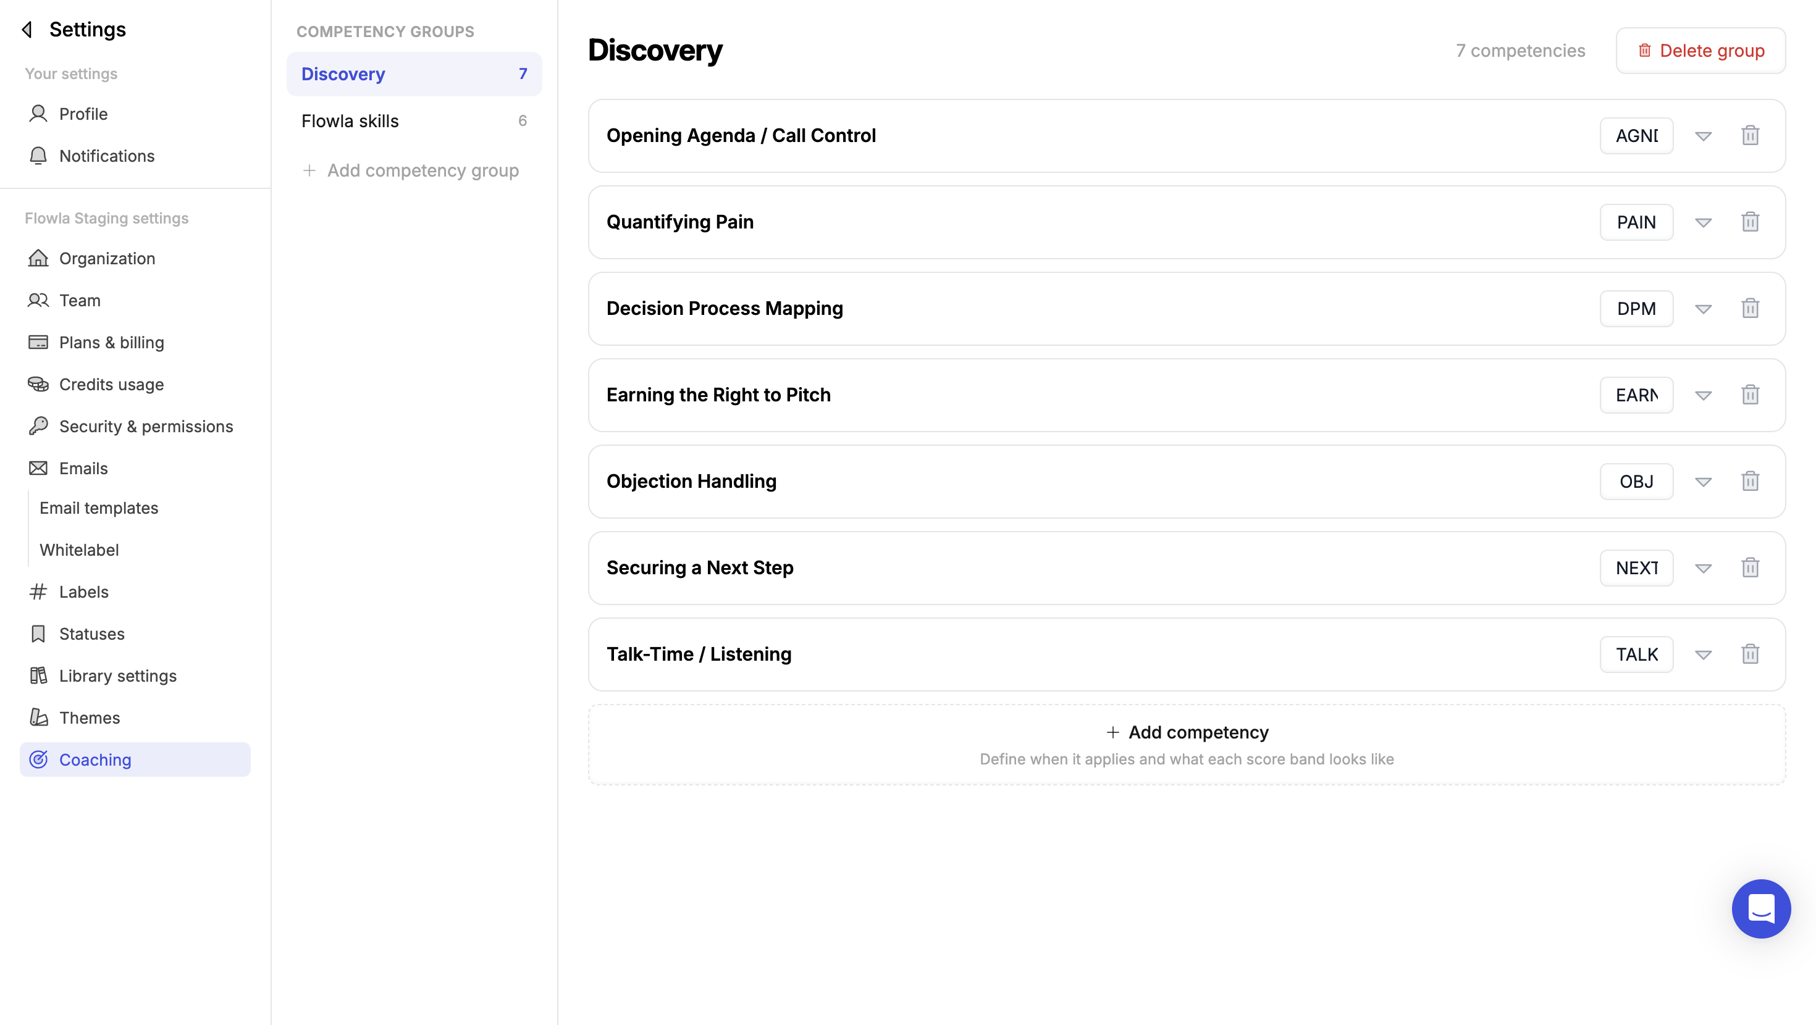
Task: Edit the AGNI code field
Action: pyautogui.click(x=1636, y=136)
